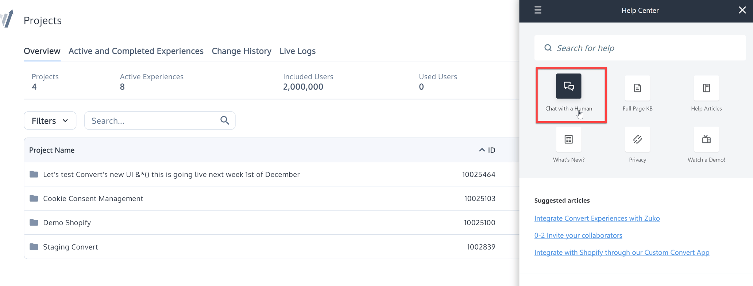This screenshot has height=286, width=753.
Task: Open Invite your collaborators article link
Action: coord(578,235)
